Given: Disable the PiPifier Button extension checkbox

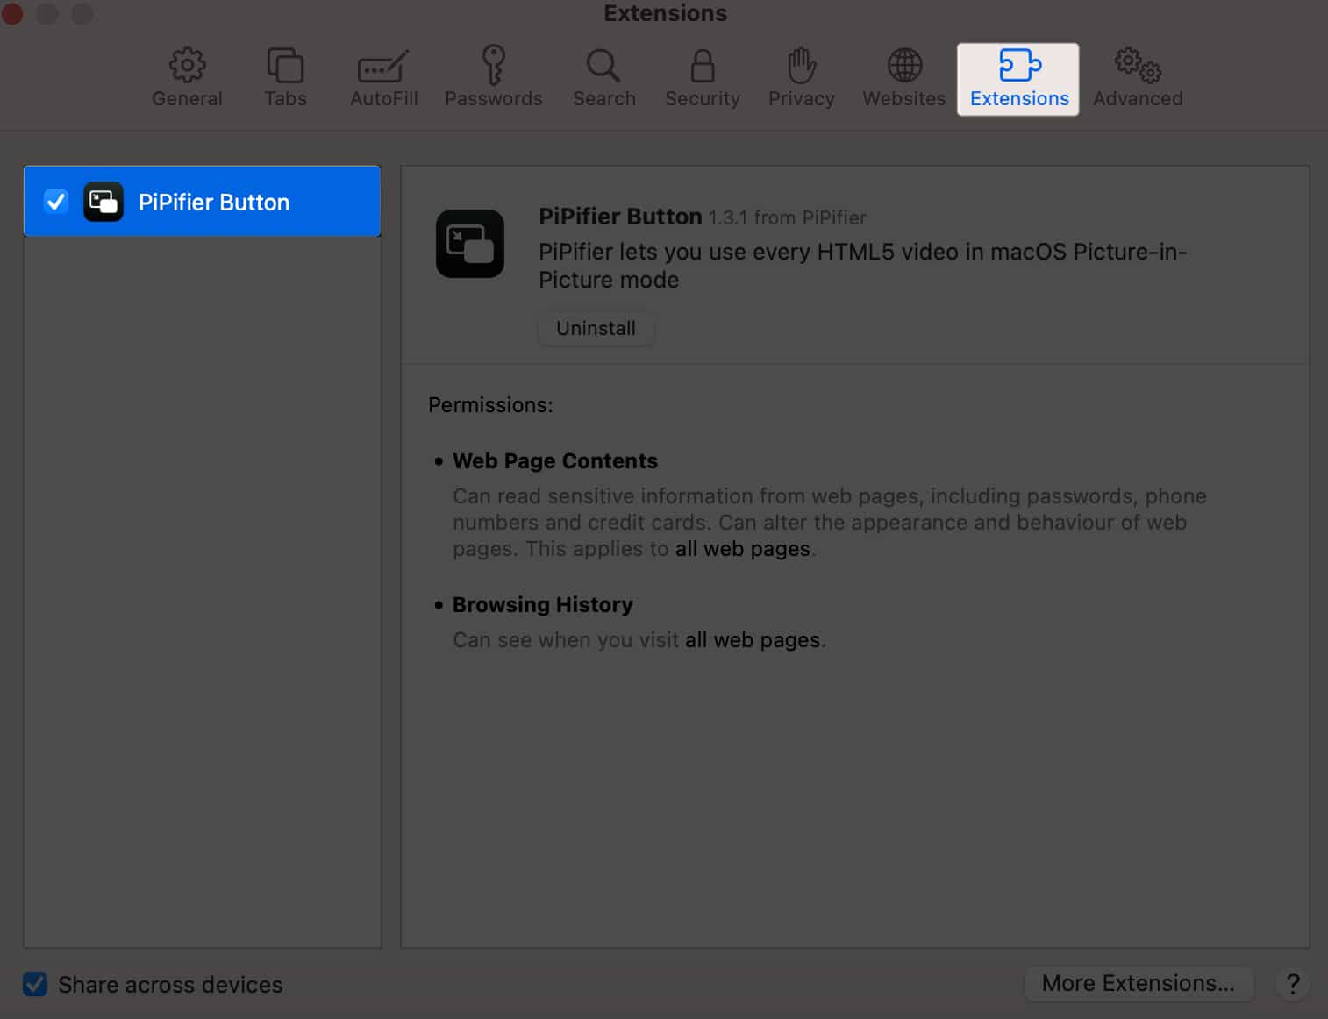Looking at the screenshot, I should (56, 202).
